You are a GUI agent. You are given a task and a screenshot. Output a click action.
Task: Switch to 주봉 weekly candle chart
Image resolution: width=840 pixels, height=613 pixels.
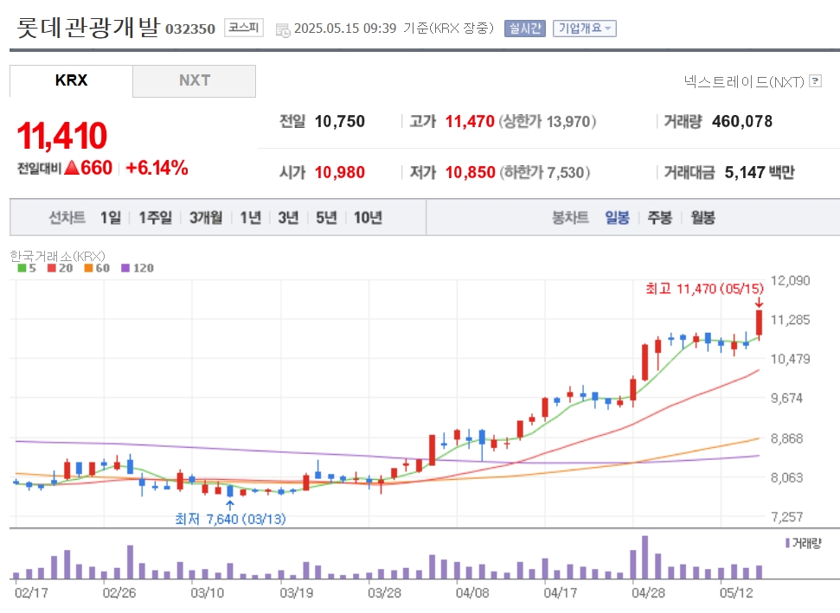pos(659,217)
